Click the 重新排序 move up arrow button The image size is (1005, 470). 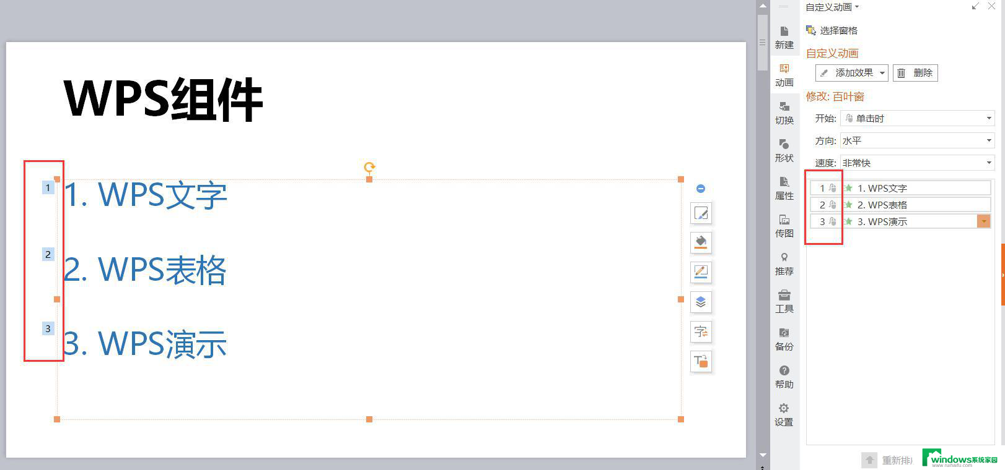coord(869,459)
